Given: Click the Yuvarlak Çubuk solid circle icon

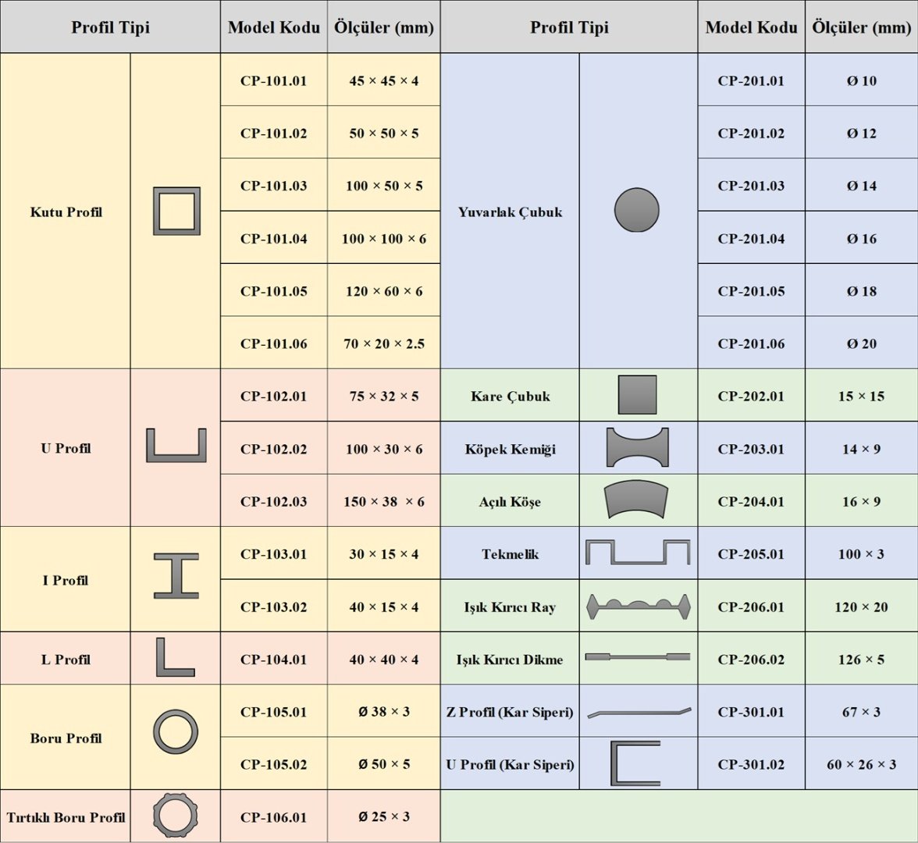Looking at the screenshot, I should click(x=637, y=210).
